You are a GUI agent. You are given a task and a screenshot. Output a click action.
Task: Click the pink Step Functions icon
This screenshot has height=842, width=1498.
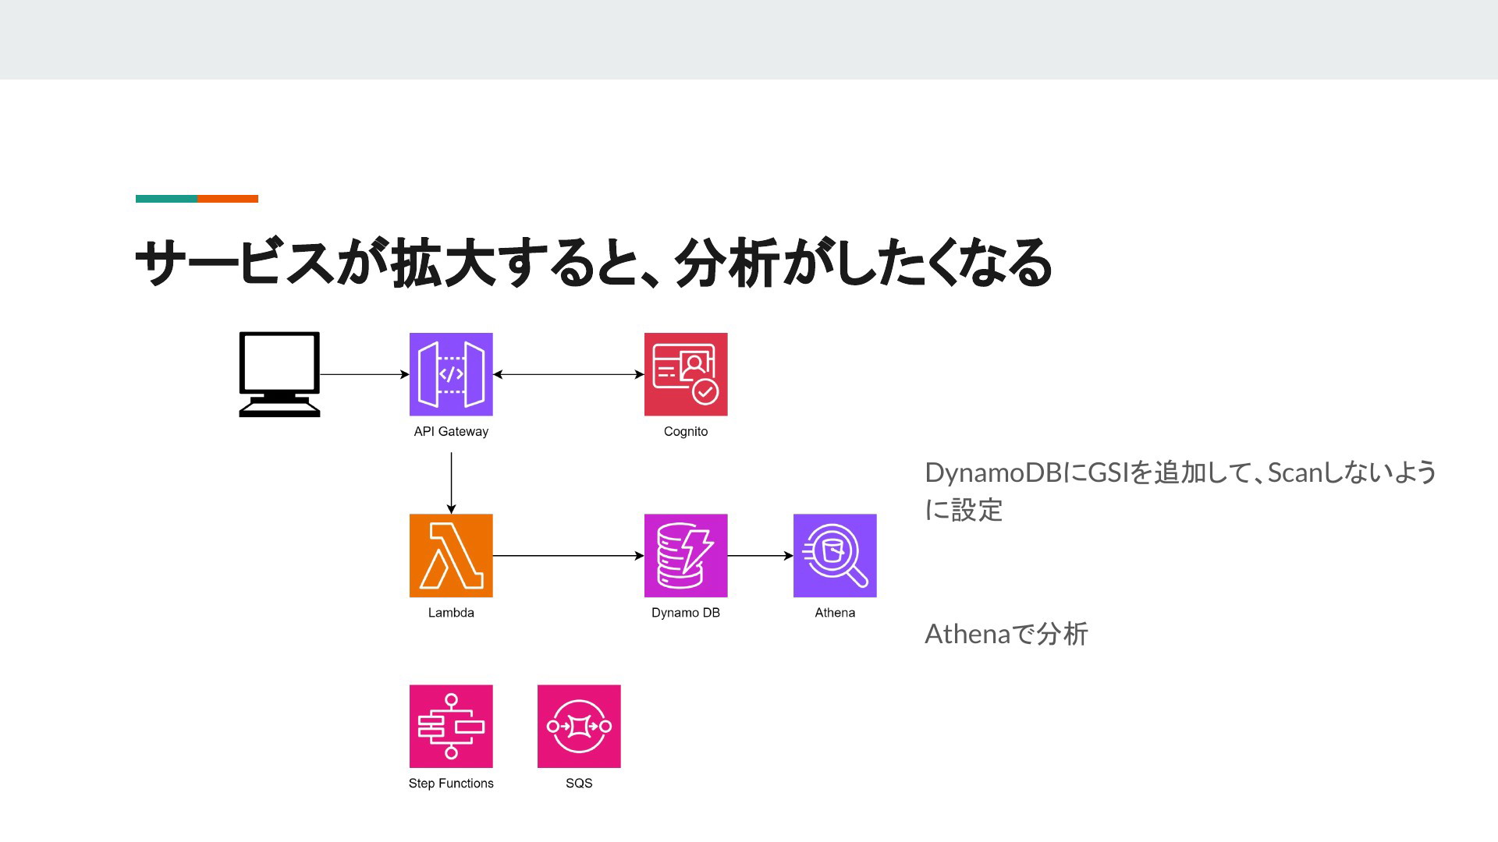click(451, 727)
